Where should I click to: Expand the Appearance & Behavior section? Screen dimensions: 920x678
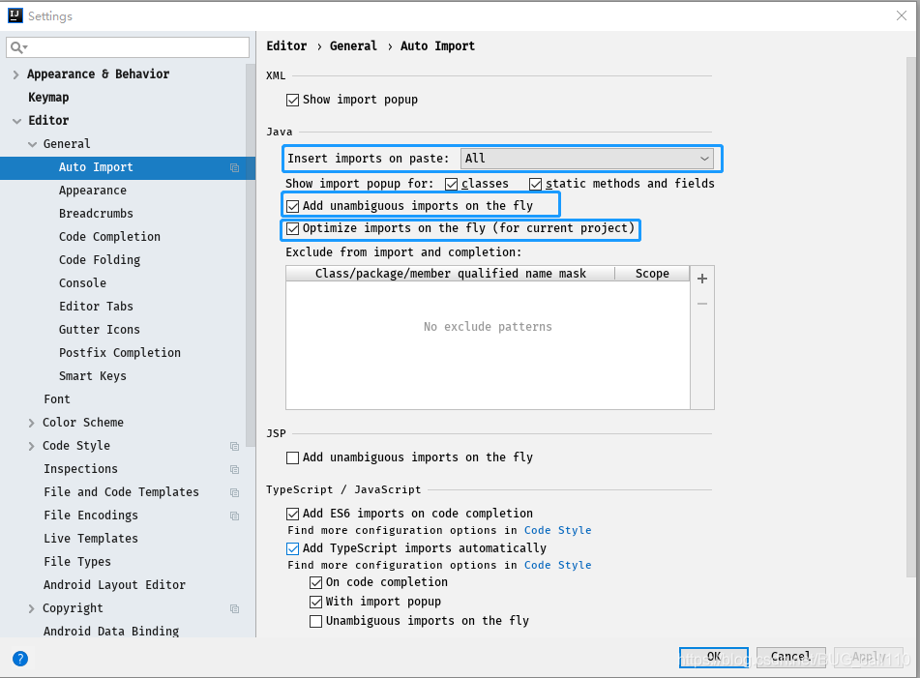tap(15, 74)
